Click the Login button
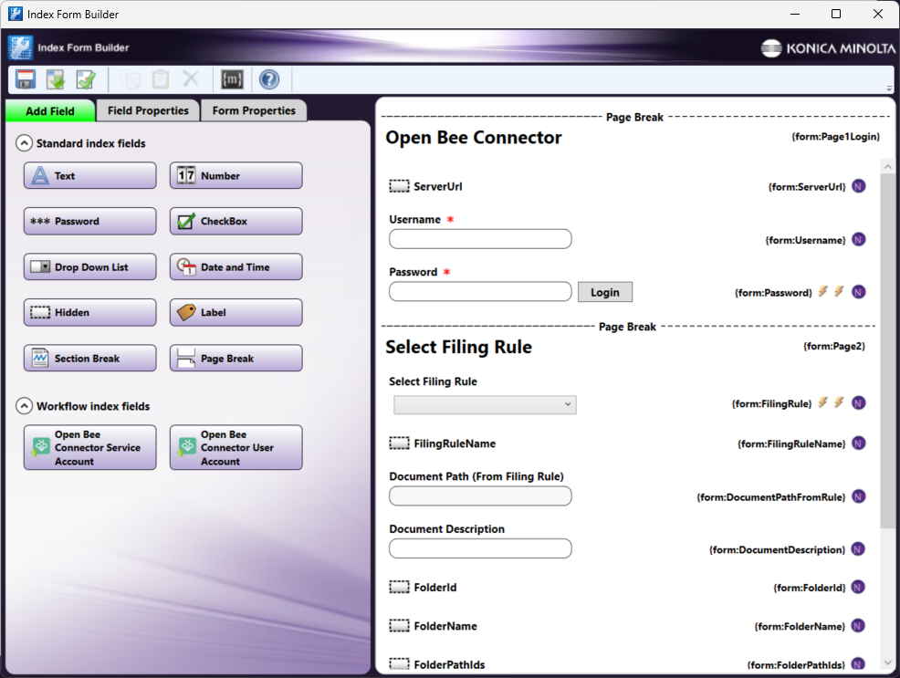Screen dimensions: 900x678 point(604,291)
